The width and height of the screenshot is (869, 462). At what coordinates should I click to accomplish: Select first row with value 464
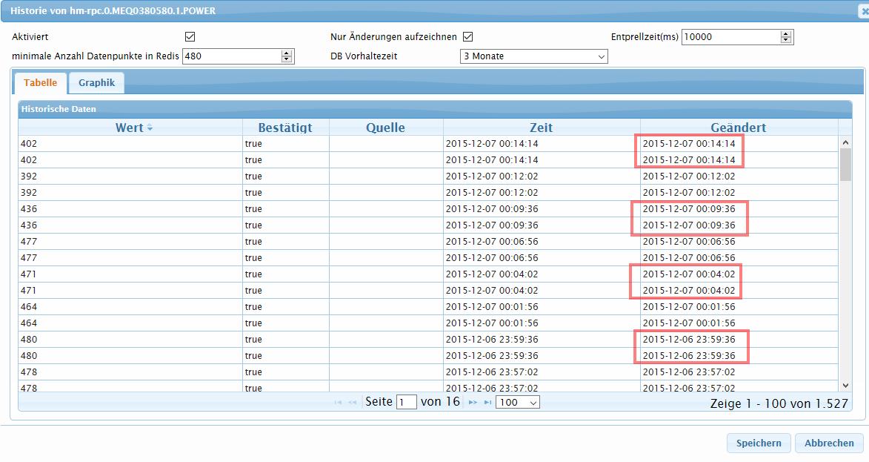428,307
